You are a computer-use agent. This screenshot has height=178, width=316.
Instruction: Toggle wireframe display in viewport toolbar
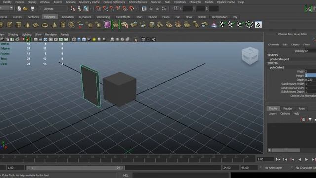click(x=74, y=39)
